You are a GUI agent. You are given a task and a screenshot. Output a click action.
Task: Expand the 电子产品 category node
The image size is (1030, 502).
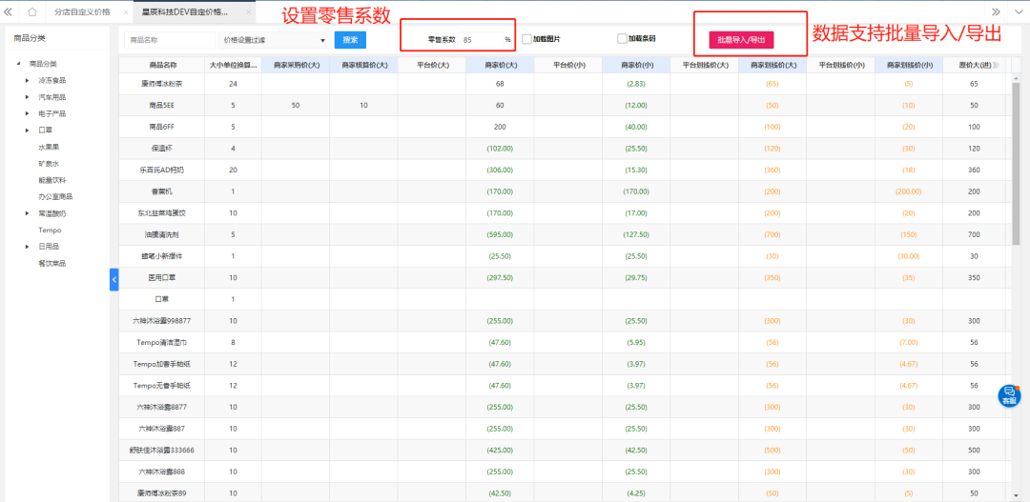(x=28, y=113)
